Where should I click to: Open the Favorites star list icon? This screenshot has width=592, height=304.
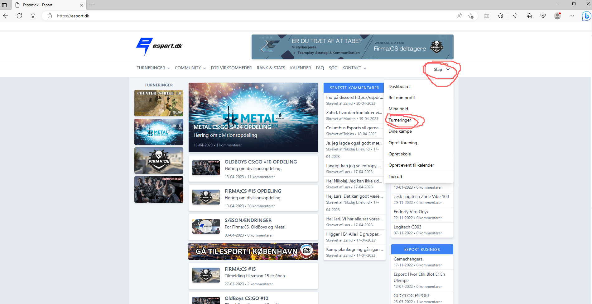[x=516, y=16]
